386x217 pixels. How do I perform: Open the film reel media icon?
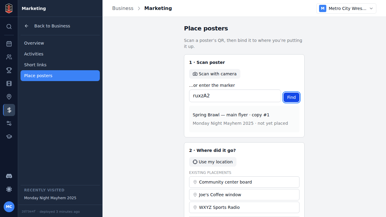(9, 83)
